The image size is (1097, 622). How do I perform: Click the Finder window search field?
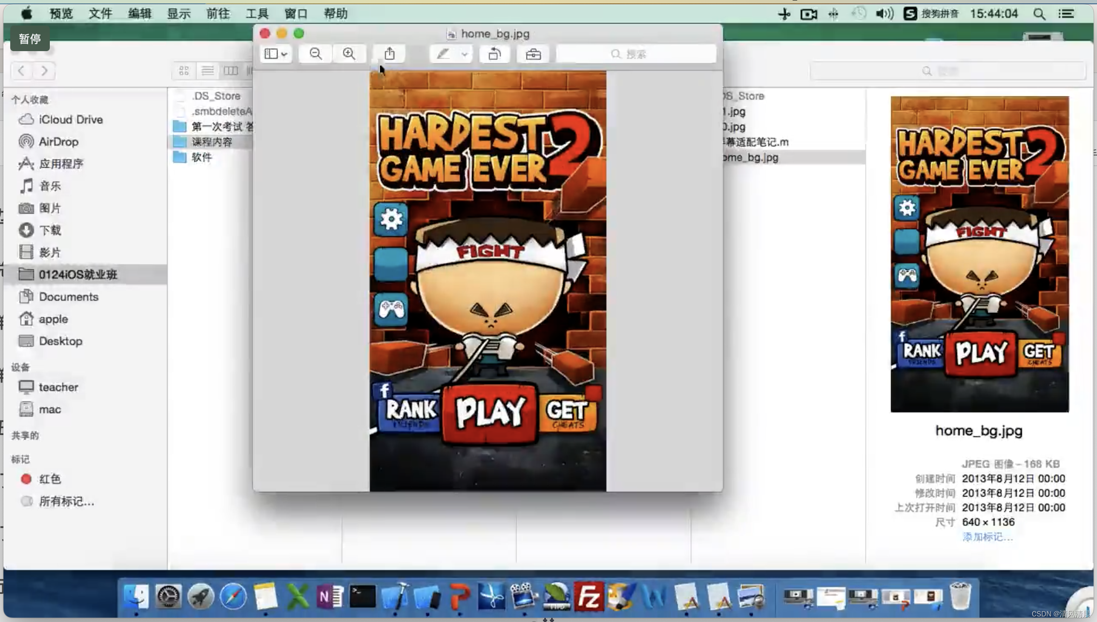[948, 70]
